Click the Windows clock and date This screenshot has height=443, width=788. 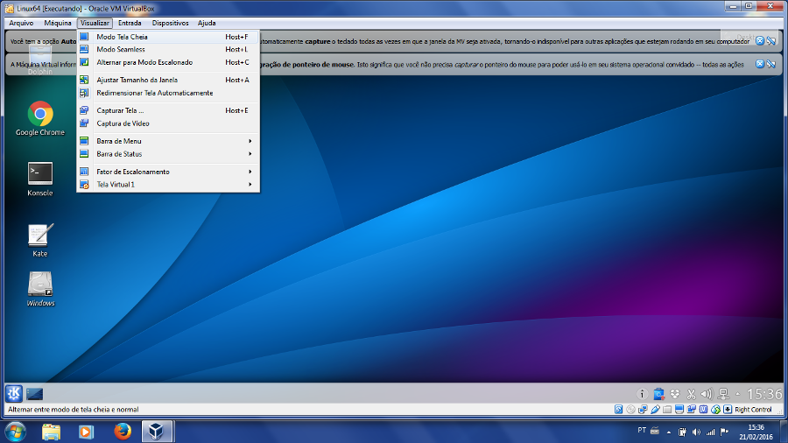tap(756, 432)
